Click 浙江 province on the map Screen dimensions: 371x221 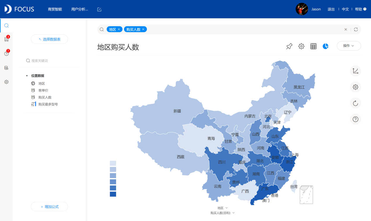(x=289, y=162)
